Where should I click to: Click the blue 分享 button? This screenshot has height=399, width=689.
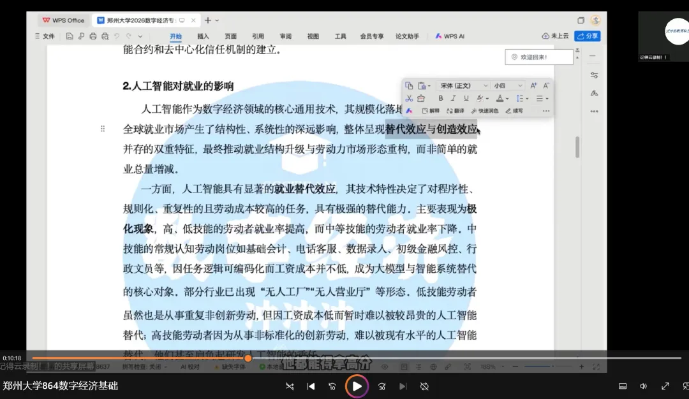(x=588, y=36)
